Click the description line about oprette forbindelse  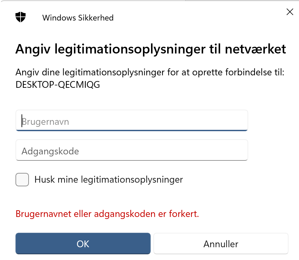150,72
